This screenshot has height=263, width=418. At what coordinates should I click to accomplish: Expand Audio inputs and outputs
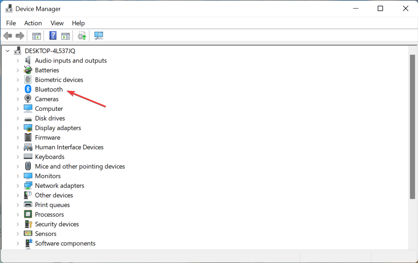point(17,61)
